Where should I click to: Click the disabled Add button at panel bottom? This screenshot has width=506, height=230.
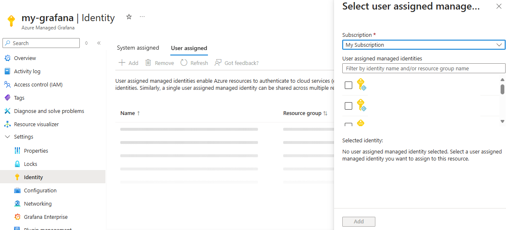[359, 221]
